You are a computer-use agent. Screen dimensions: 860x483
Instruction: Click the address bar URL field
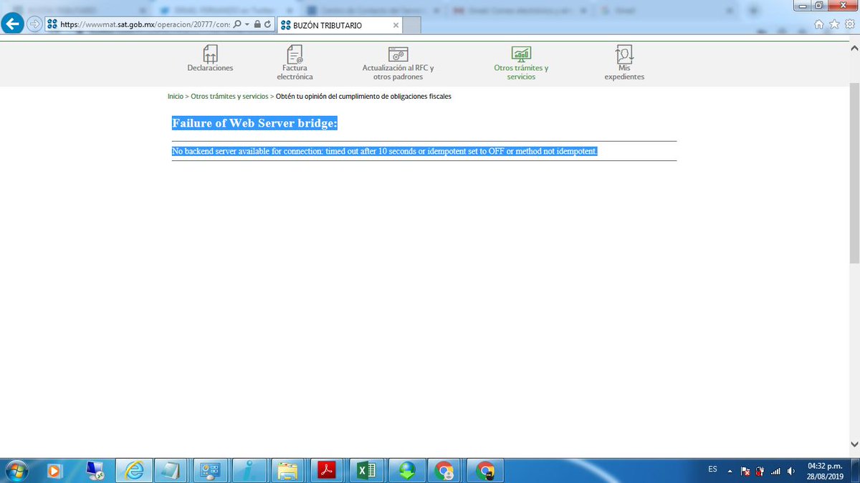click(145, 24)
